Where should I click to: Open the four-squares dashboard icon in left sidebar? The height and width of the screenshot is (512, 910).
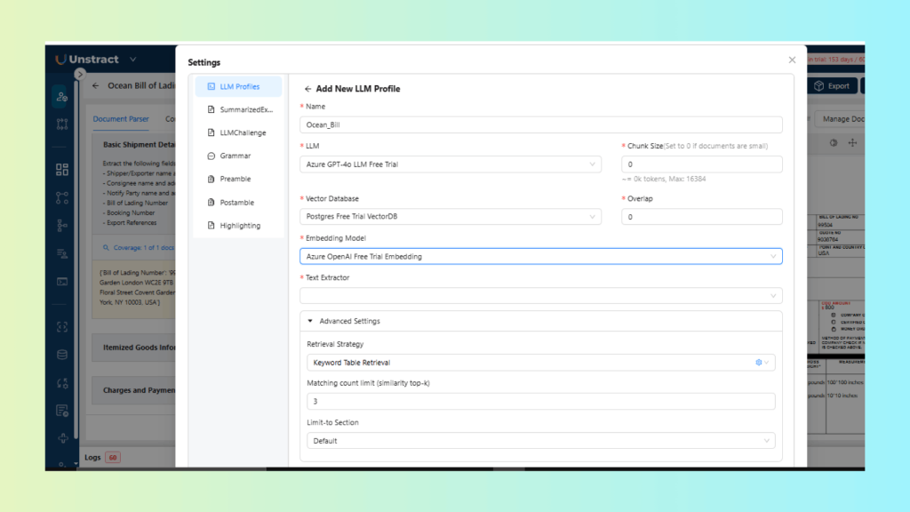click(x=61, y=169)
